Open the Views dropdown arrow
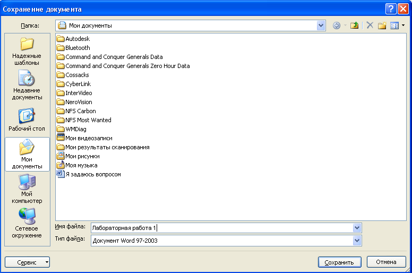412x273 pixels. (x=404, y=25)
